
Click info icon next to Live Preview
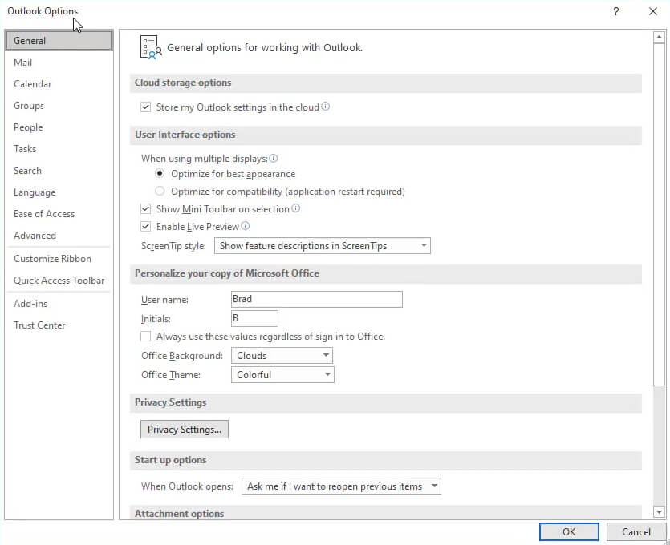(246, 227)
